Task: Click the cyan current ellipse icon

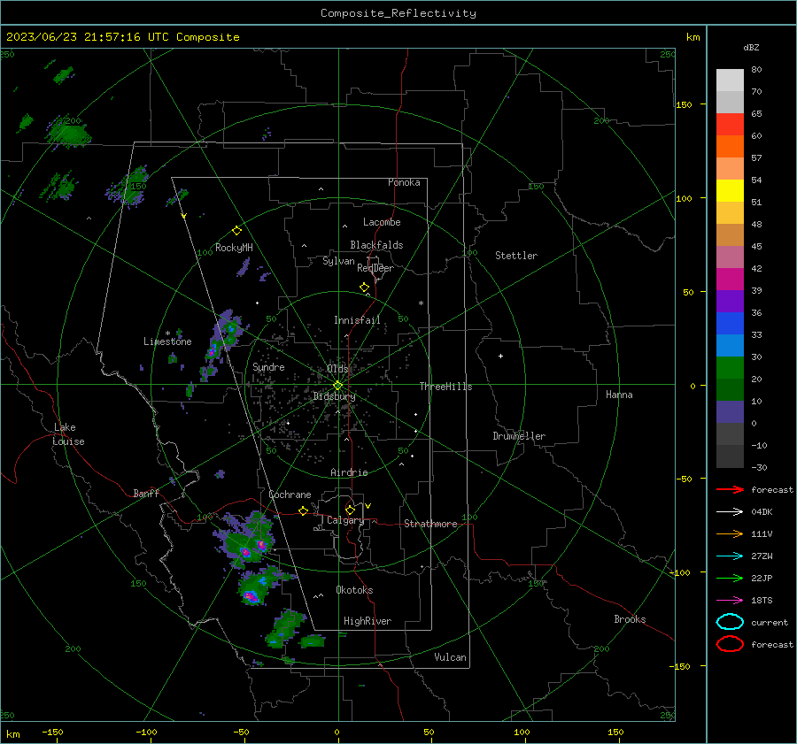Action: tap(730, 622)
